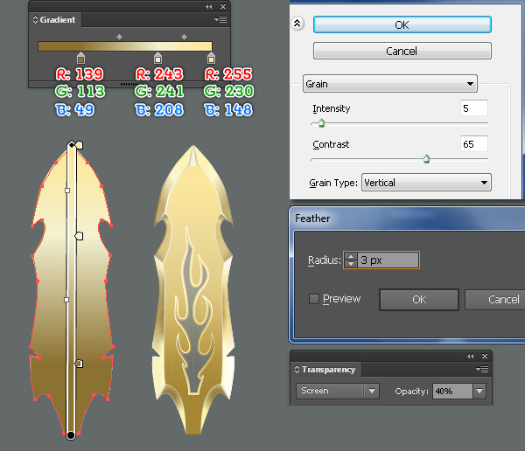Image resolution: width=525 pixels, height=451 pixels.
Task: Adjust the Intensity slider handle
Action: click(321, 123)
